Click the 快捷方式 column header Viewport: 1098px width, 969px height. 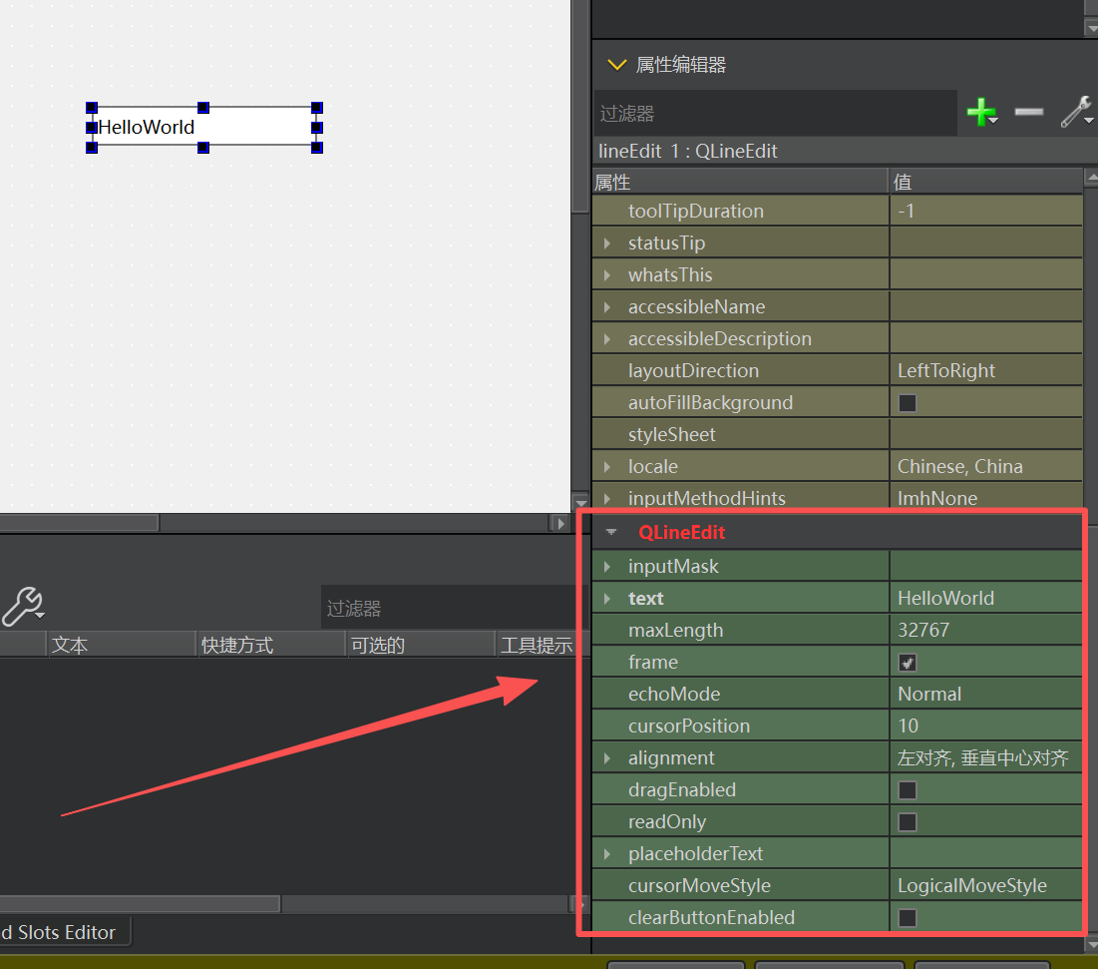[x=271, y=645]
